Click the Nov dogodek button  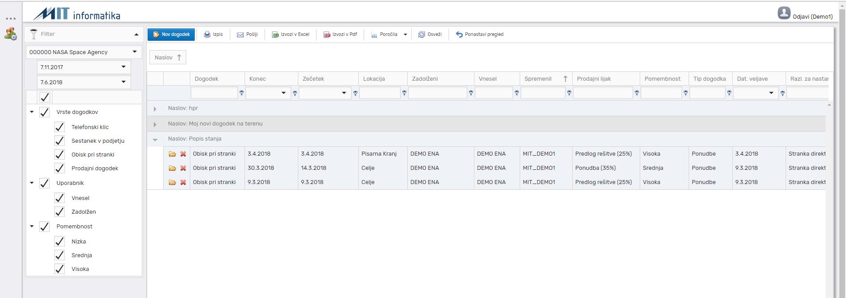171,34
